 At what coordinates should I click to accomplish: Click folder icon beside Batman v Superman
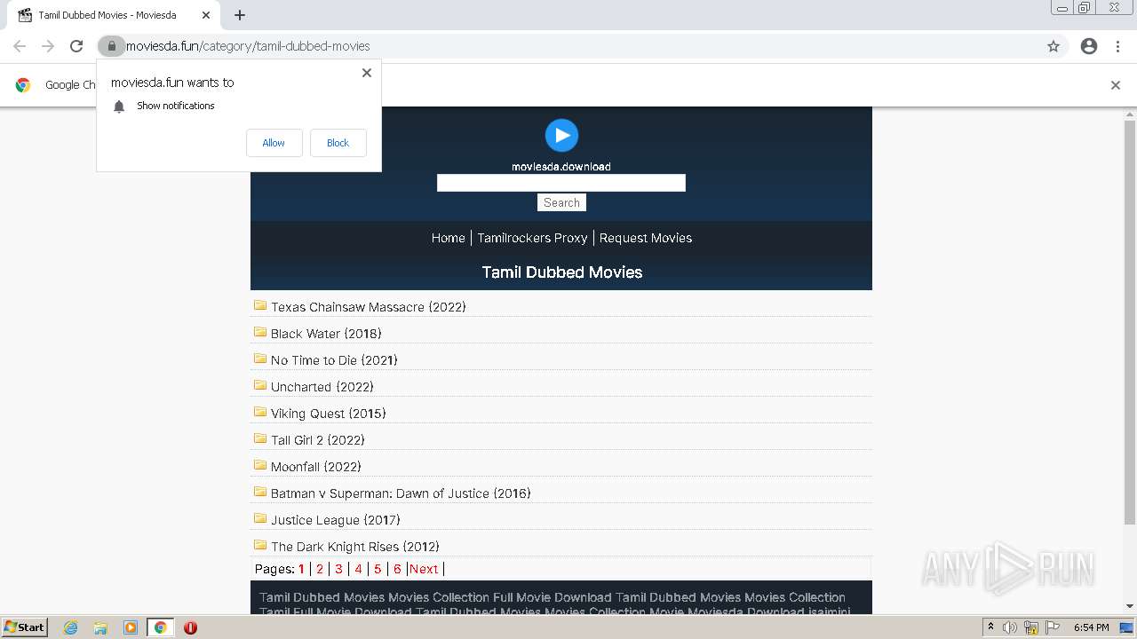pyautogui.click(x=260, y=492)
